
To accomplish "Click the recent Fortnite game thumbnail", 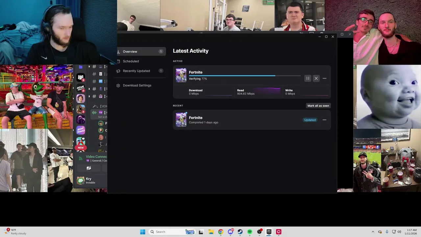I will point(181,120).
